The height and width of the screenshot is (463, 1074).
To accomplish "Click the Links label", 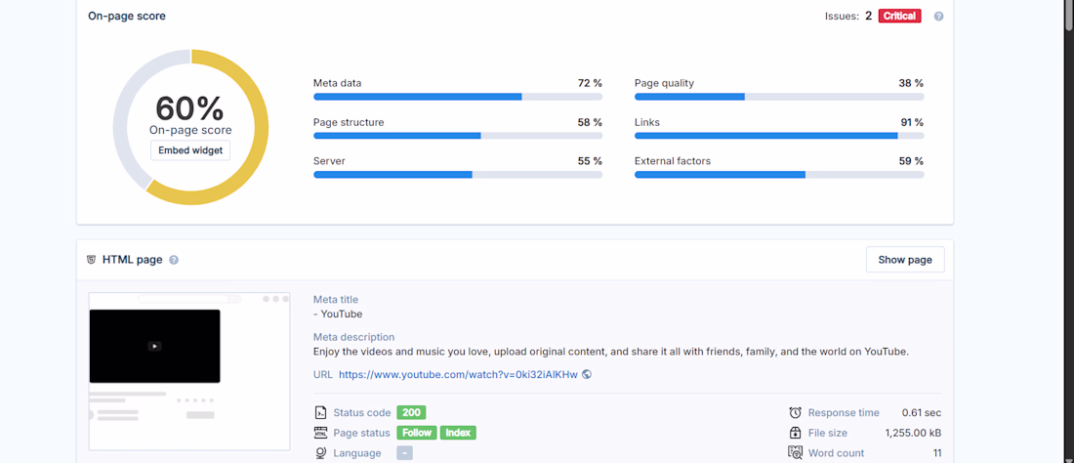I will pos(647,122).
